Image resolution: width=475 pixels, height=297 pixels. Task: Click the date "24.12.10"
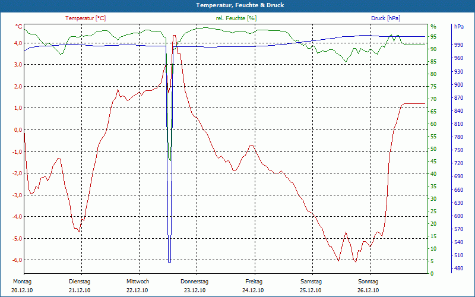[253, 290]
